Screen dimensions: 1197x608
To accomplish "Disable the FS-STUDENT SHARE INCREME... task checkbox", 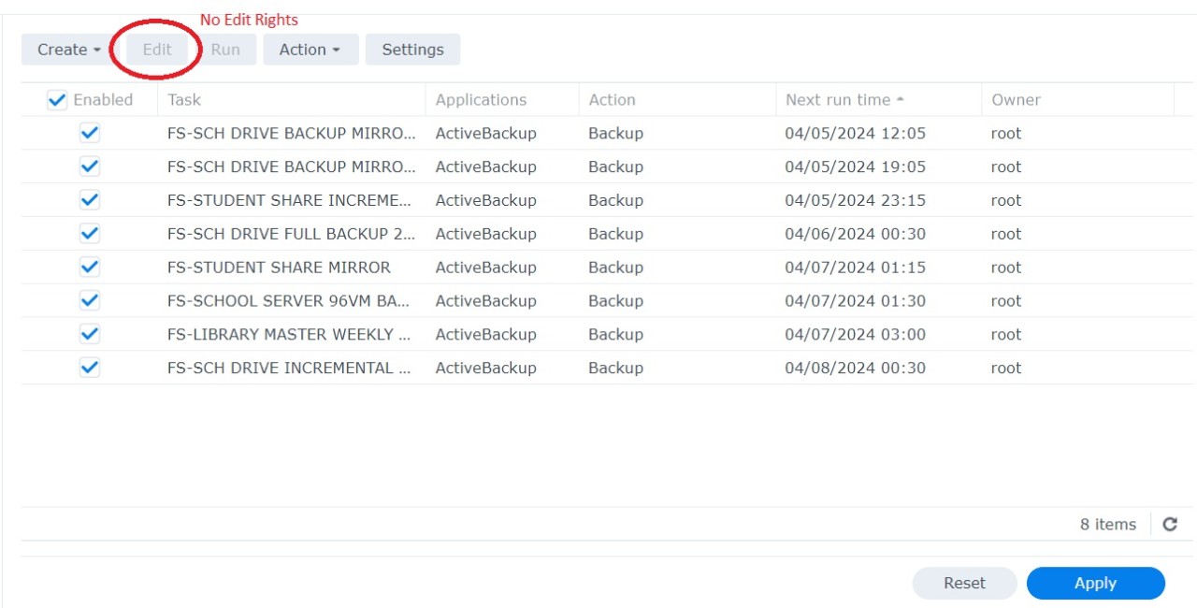I will pyautogui.click(x=90, y=200).
